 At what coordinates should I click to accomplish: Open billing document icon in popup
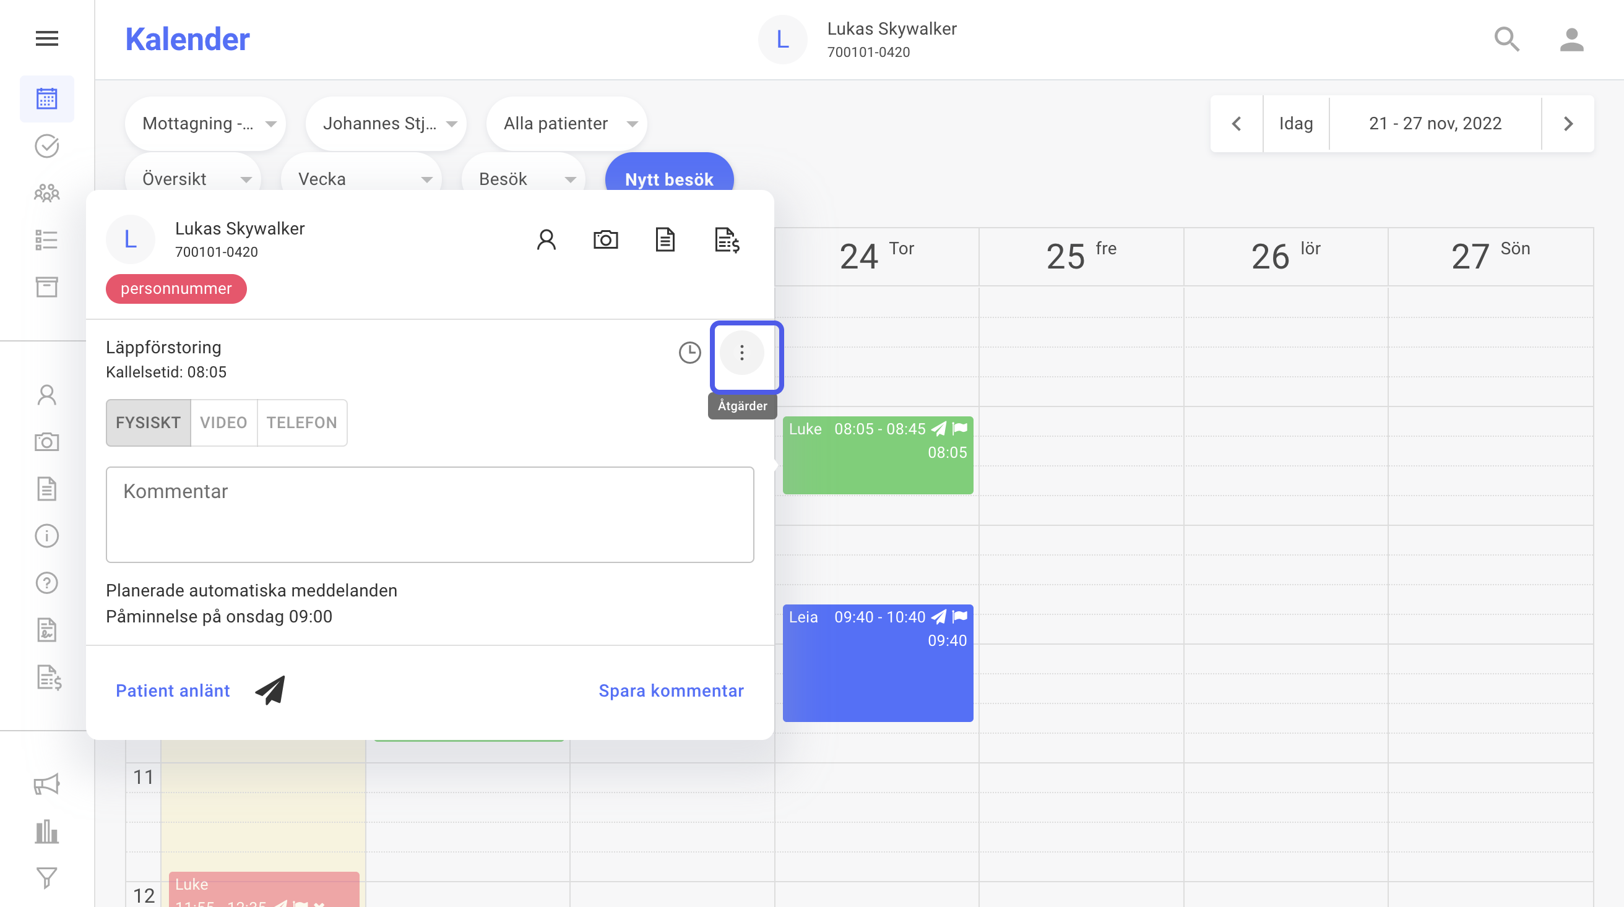click(727, 240)
